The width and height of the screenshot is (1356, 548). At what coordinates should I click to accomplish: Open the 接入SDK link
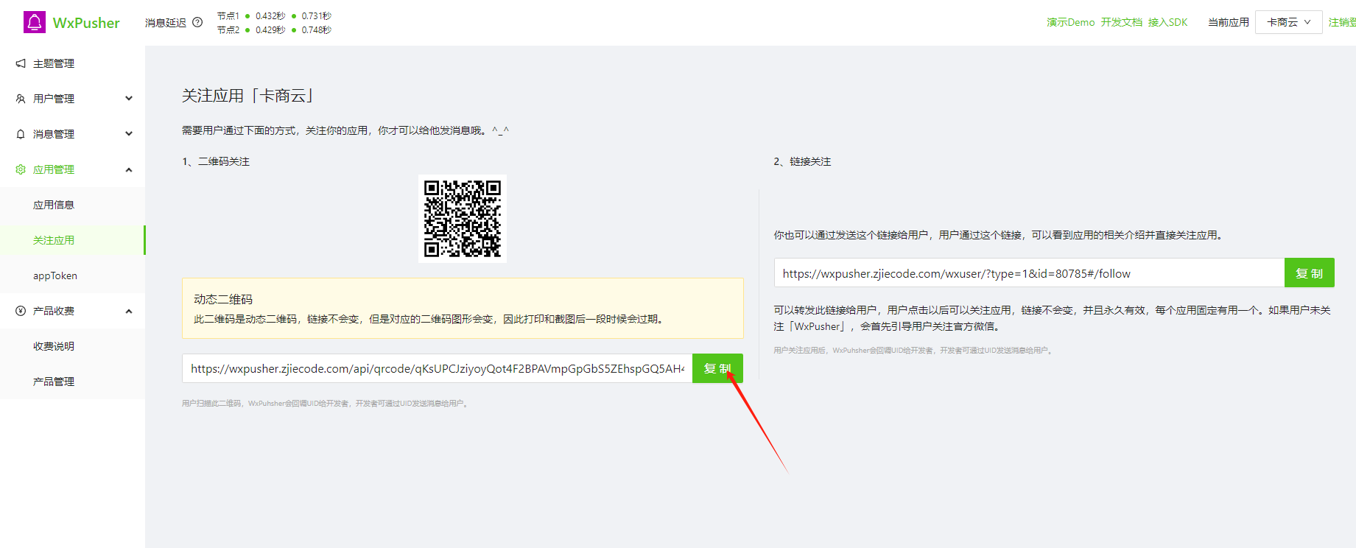coord(1167,22)
